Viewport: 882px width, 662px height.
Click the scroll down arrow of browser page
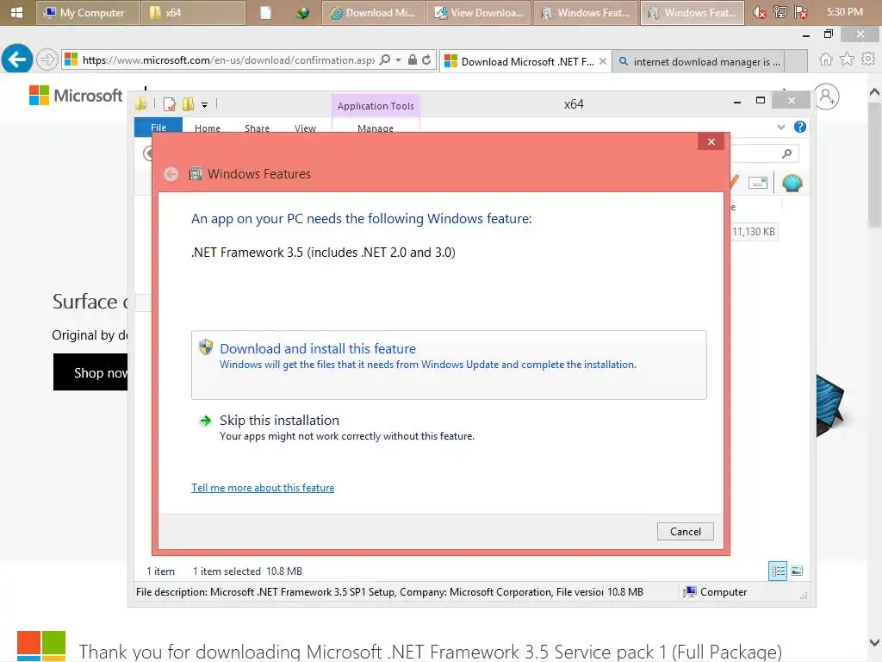[x=874, y=643]
